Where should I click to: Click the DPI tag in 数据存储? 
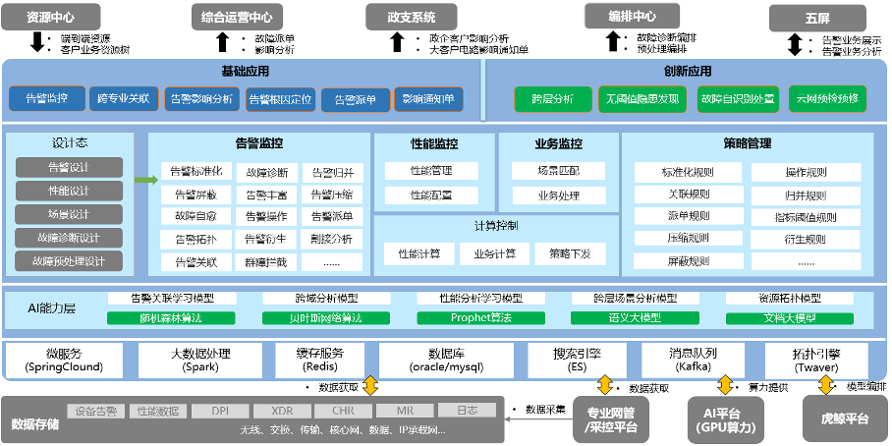pyautogui.click(x=220, y=411)
